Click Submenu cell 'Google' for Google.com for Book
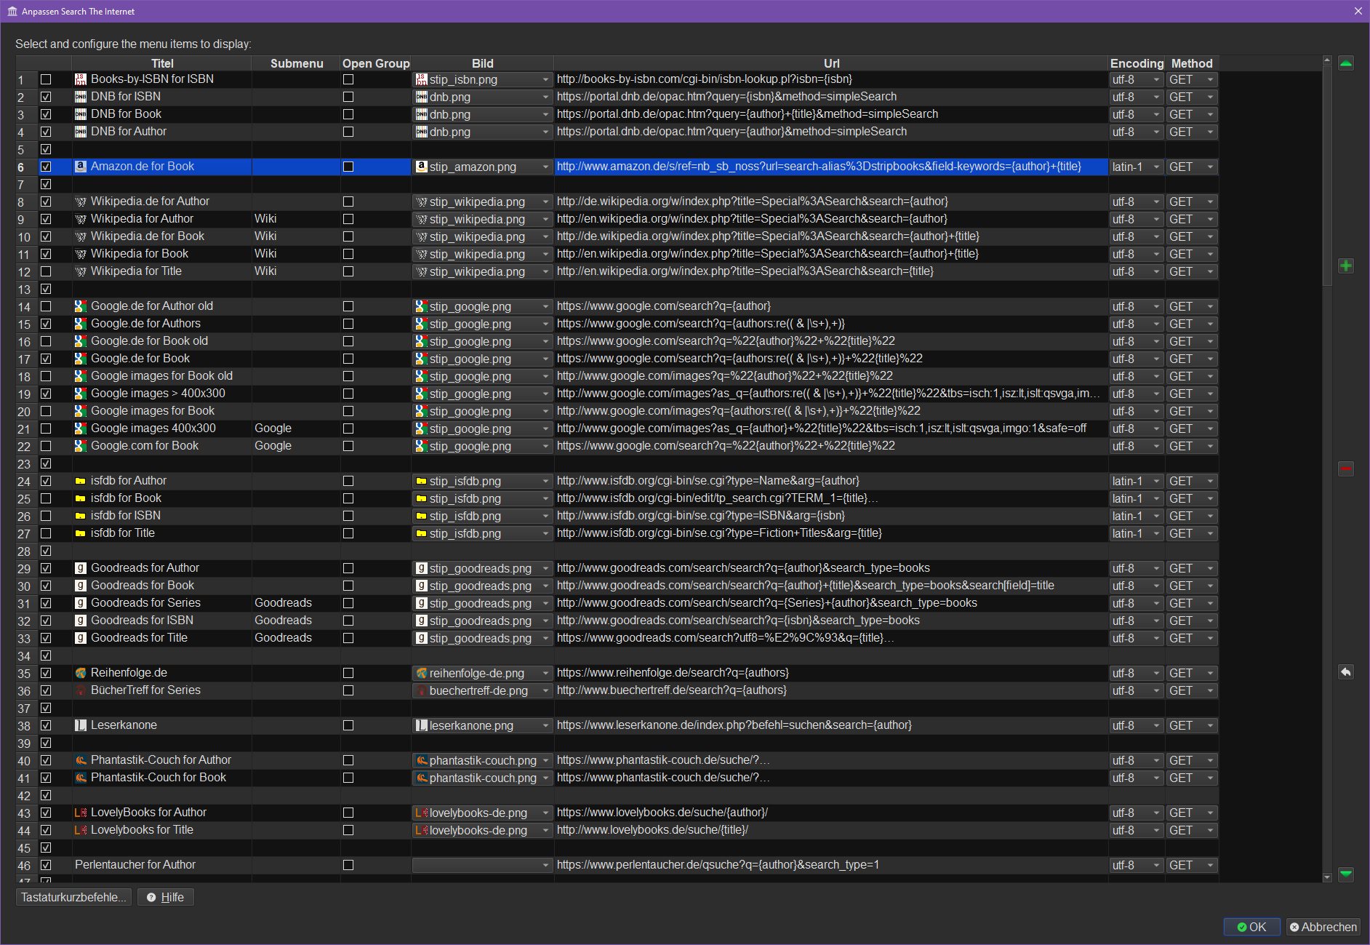Viewport: 1370px width, 945px height. [x=297, y=446]
